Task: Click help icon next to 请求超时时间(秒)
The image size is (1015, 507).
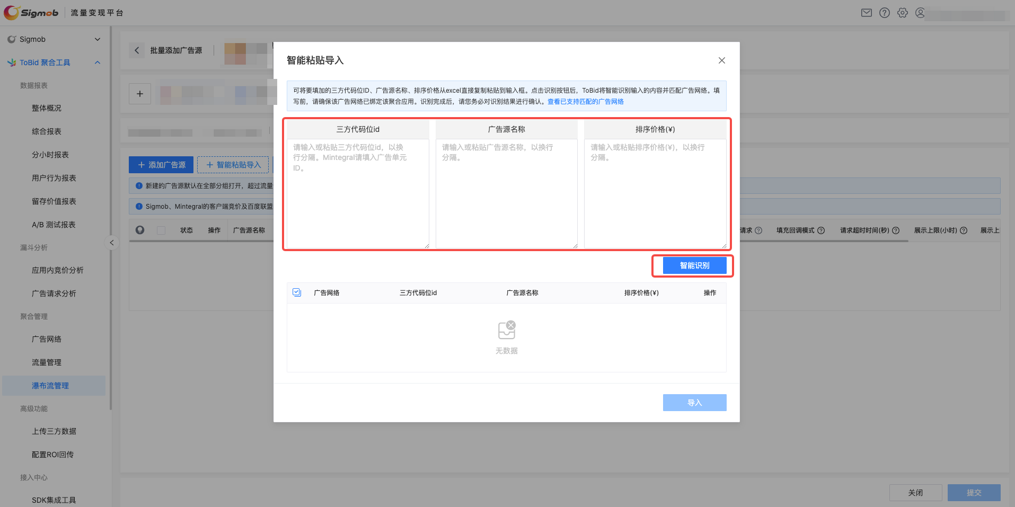Action: tap(896, 230)
